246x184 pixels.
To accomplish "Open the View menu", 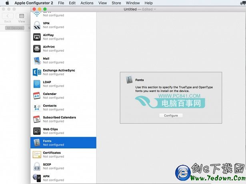I will coord(103,3).
